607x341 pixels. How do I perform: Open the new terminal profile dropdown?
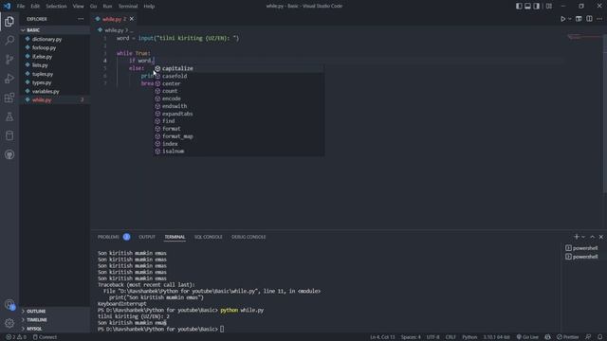click(x=583, y=237)
